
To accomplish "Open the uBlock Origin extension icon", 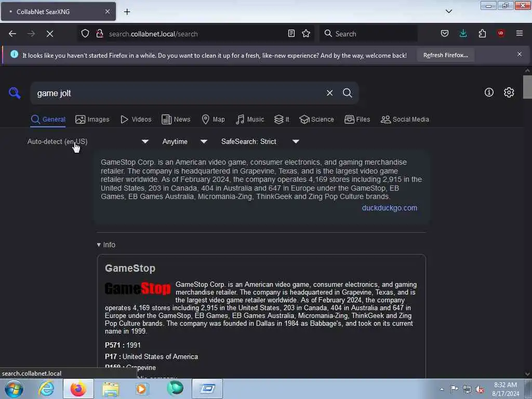I will coord(501,33).
